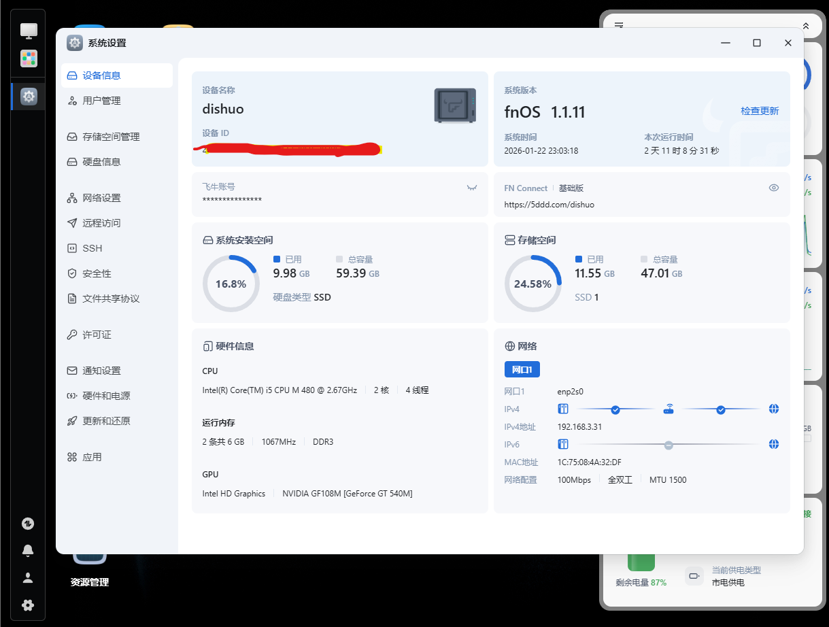
Task: Open the 资源管理 desktop shortcut
Action: 90,570
